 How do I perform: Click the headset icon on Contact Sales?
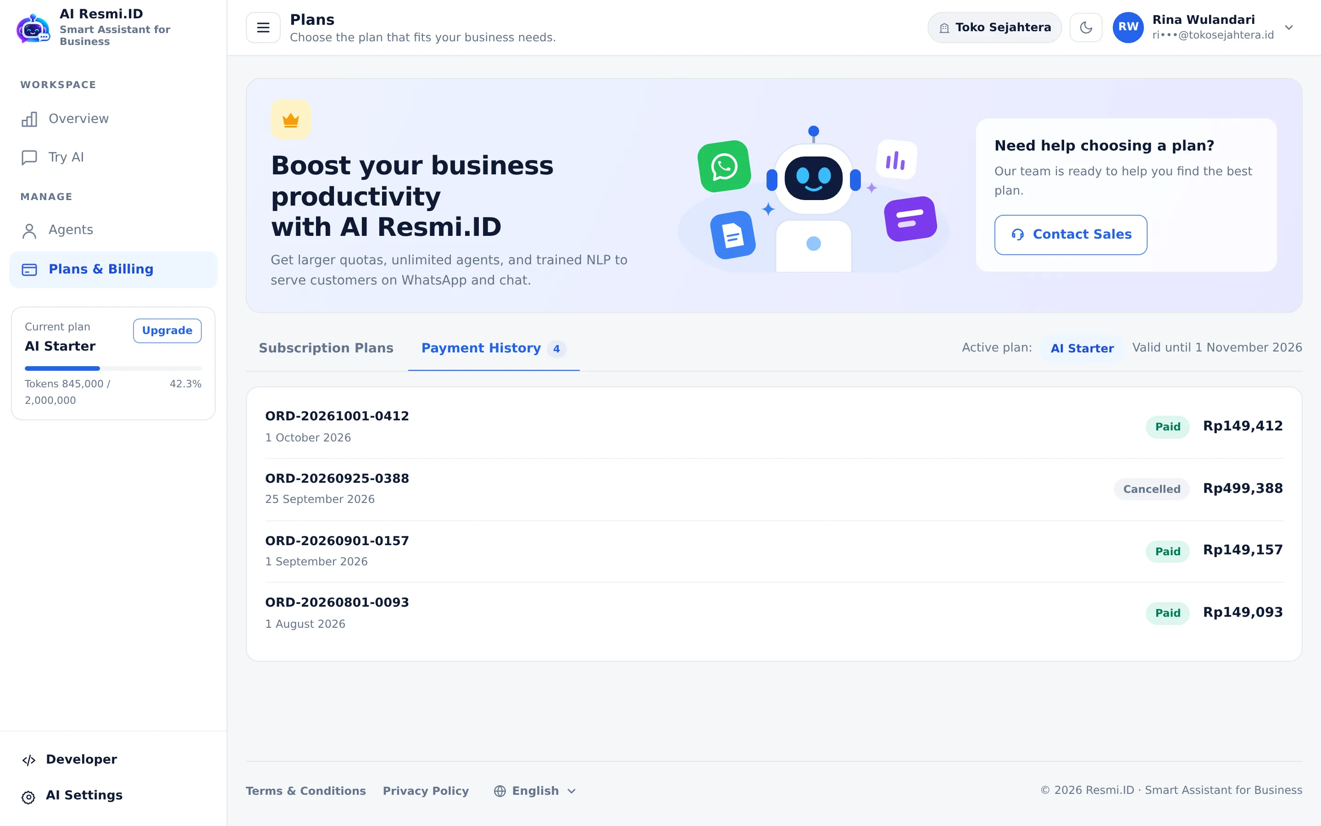(x=1017, y=234)
